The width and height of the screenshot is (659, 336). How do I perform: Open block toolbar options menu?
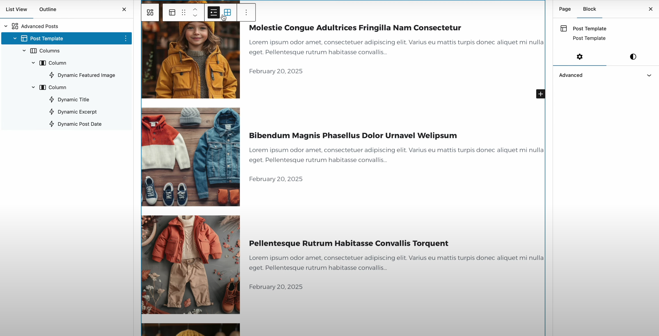tap(246, 12)
